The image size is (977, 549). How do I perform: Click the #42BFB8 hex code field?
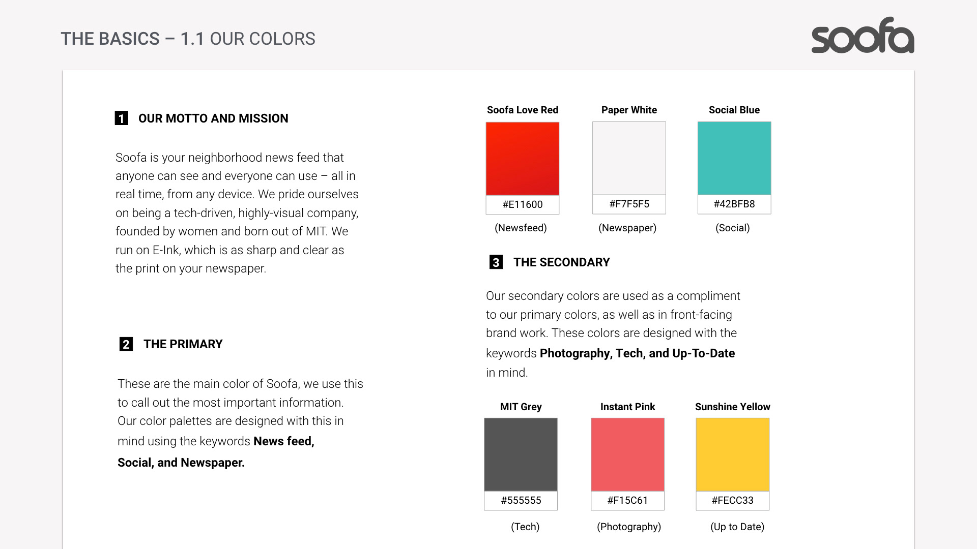coord(734,204)
